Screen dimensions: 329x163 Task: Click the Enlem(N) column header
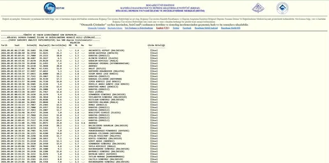coord(32,45)
